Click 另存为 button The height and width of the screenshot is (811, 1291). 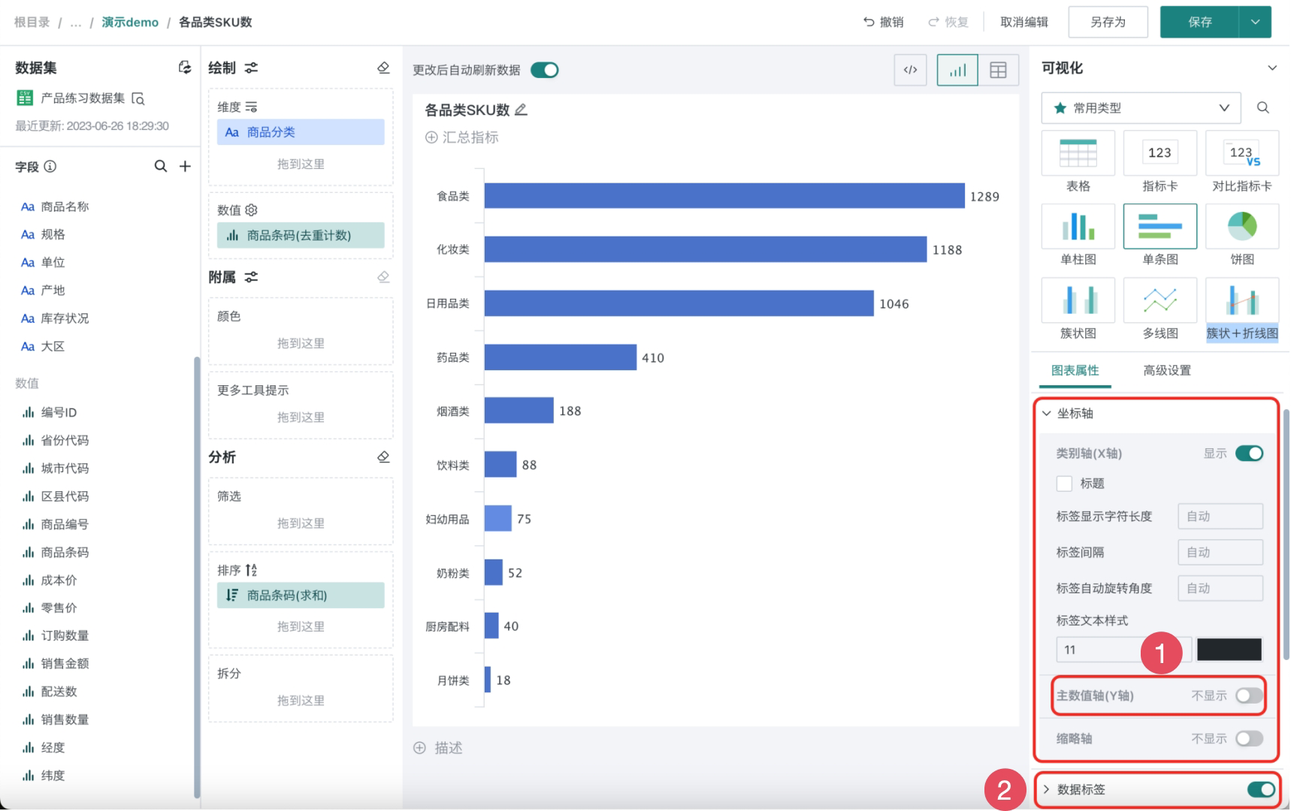(1108, 22)
